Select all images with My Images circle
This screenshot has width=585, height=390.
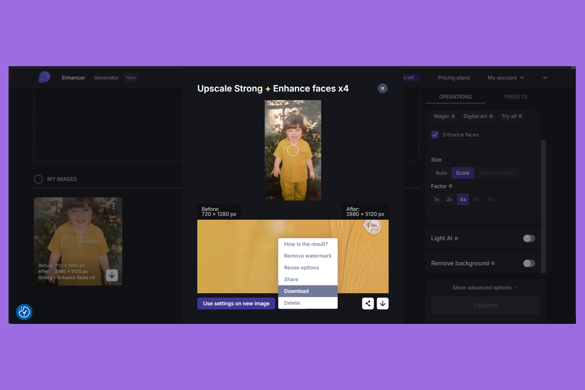(x=39, y=179)
